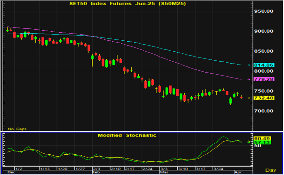The width and height of the screenshot is (284, 175).
Task: Click the chart title SET50 Index Futures Jun-25 (S50M25)
Action: coord(127,4)
